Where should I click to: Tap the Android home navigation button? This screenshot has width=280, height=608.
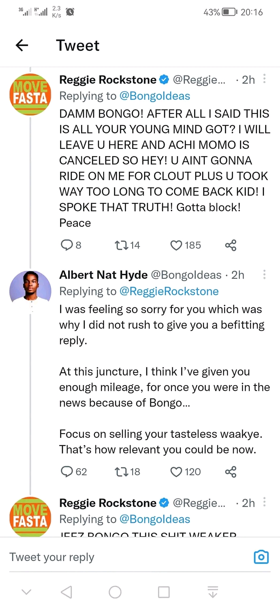115,592
